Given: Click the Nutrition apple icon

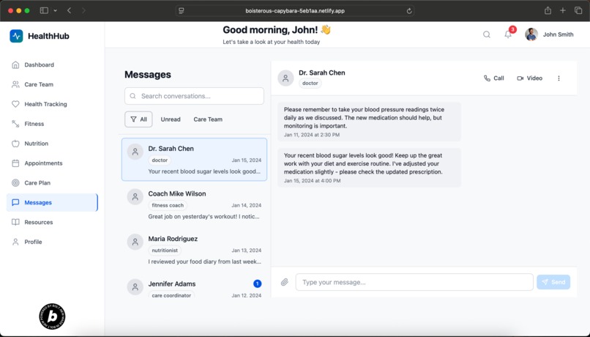Looking at the screenshot, I should pyautogui.click(x=15, y=144).
